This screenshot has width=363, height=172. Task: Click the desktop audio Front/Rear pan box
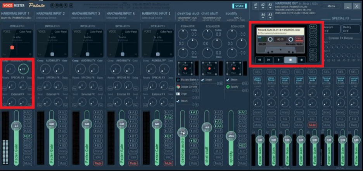coord(185,69)
